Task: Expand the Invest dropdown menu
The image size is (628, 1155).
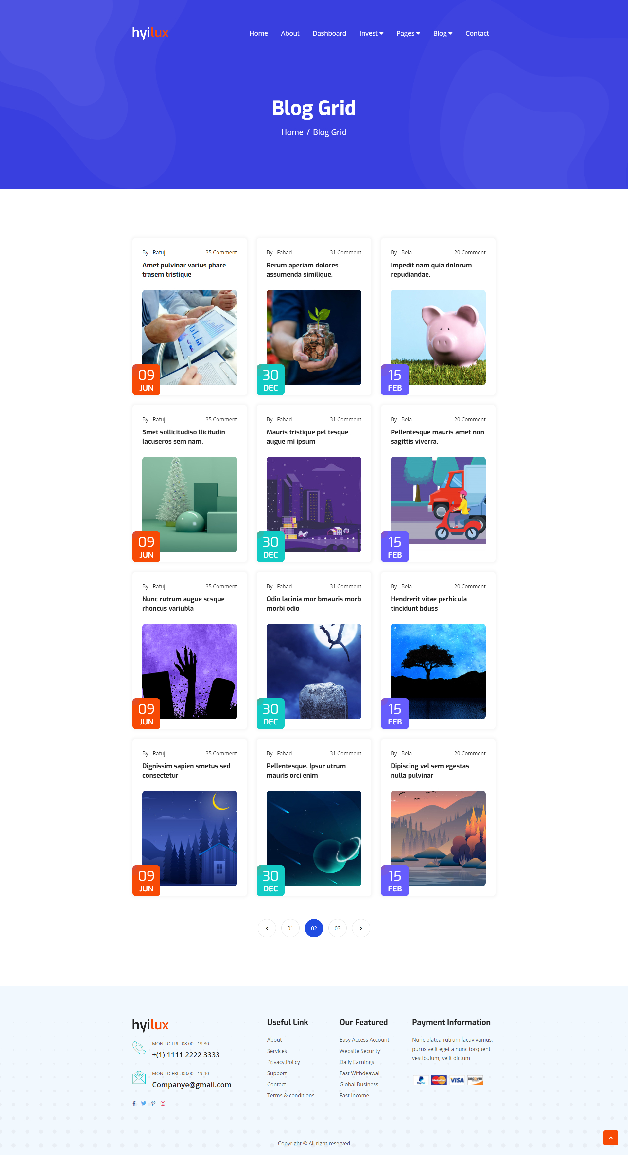Action: (371, 33)
